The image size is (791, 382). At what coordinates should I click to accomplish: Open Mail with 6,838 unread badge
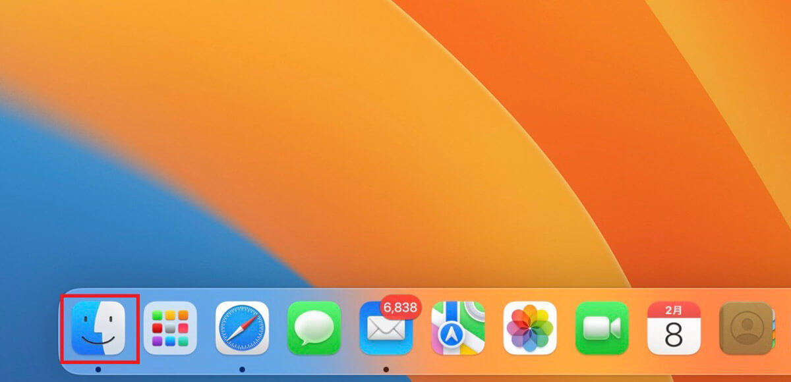(x=386, y=329)
